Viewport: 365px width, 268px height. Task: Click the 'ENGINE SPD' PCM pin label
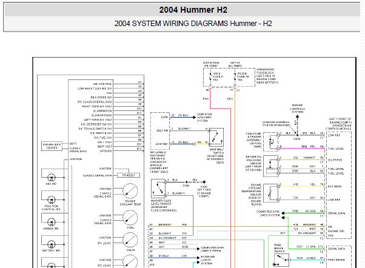tap(336, 231)
